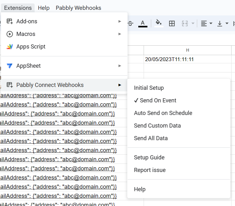This screenshot has height=206, width=235.
Task: Click the Apps Script colorful icon
Action: pyautogui.click(x=10, y=47)
